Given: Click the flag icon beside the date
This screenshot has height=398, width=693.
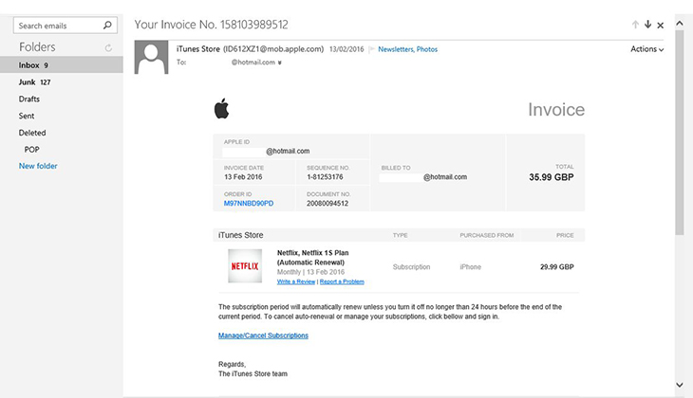Looking at the screenshot, I should [371, 49].
